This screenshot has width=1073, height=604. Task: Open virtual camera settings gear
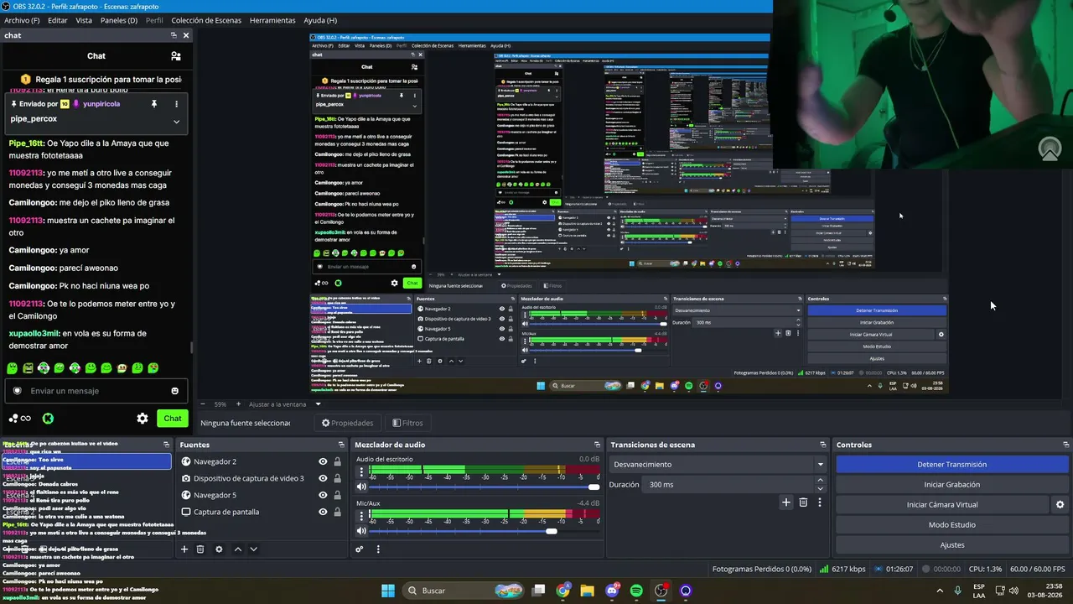click(1060, 504)
